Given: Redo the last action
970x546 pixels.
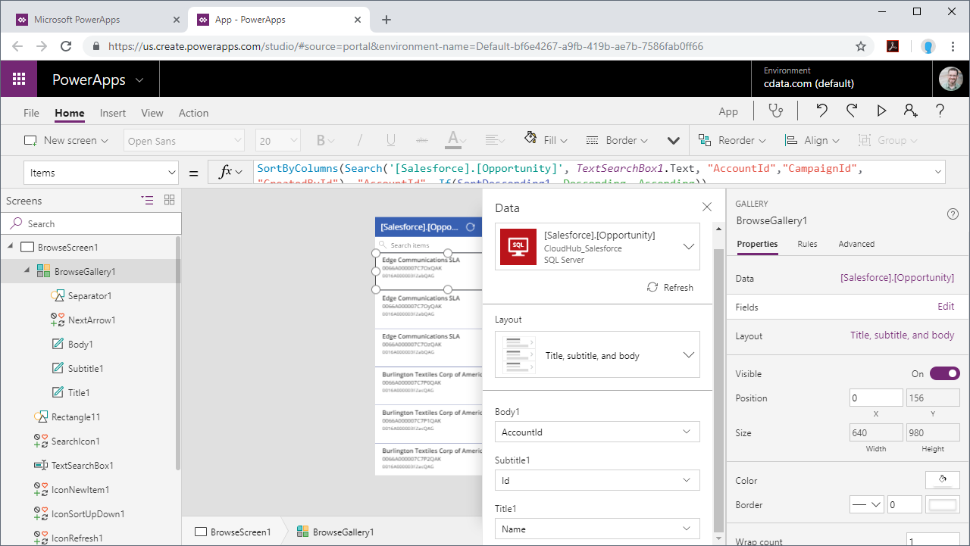Looking at the screenshot, I should [852, 111].
